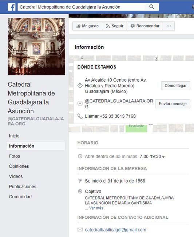Expand the description with Ver más

click(96, 208)
